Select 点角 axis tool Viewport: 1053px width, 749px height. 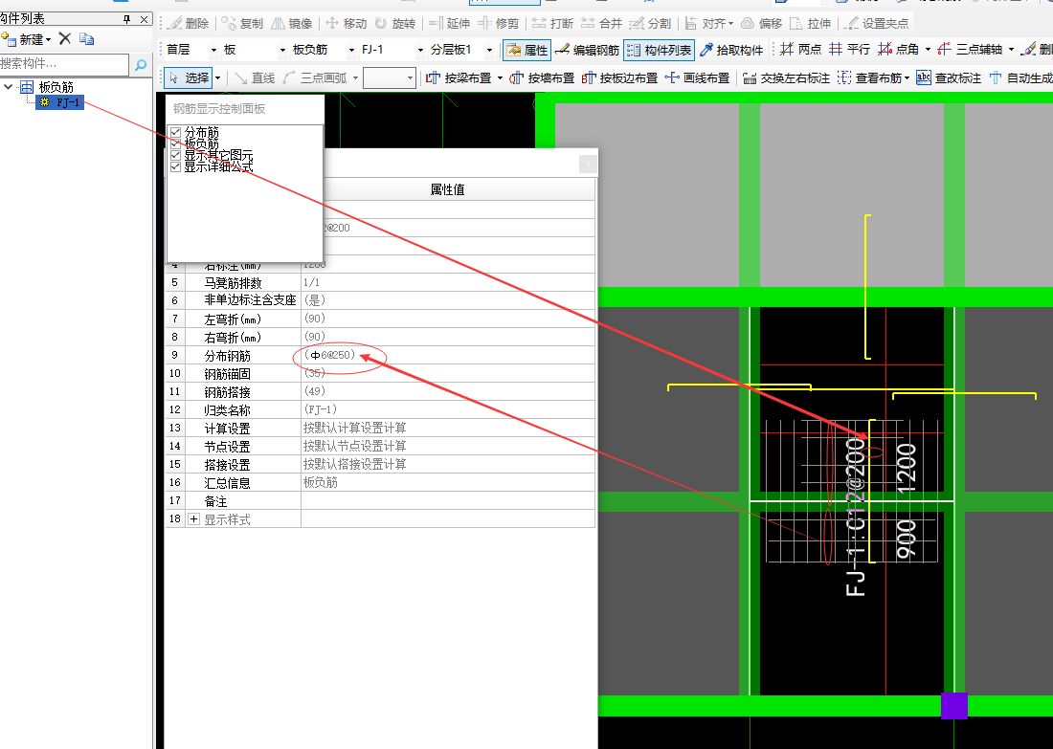tap(899, 50)
